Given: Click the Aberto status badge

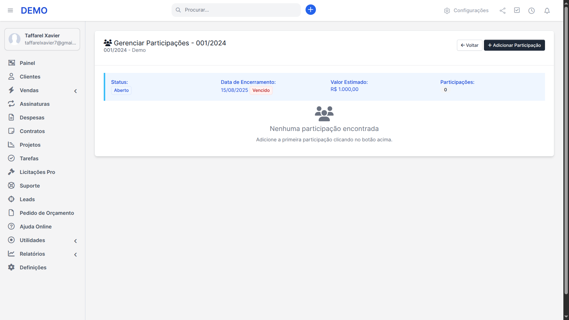Looking at the screenshot, I should (x=121, y=90).
